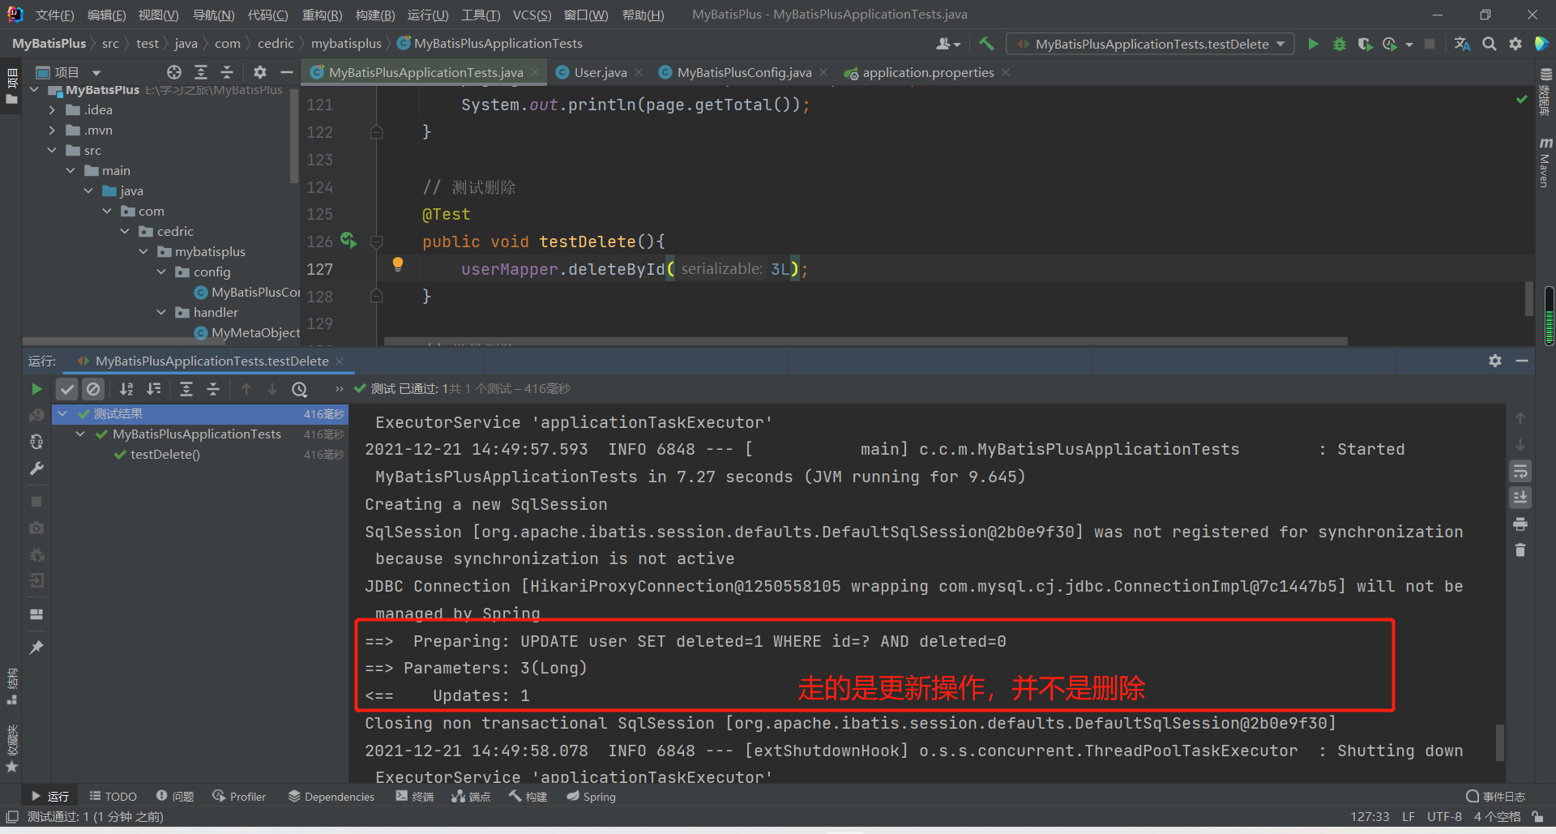The width and height of the screenshot is (1556, 834).
Task: Sort test results by duration
Action: [154, 389]
